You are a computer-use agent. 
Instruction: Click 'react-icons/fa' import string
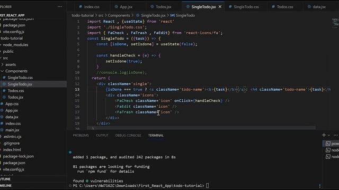(x=202, y=33)
